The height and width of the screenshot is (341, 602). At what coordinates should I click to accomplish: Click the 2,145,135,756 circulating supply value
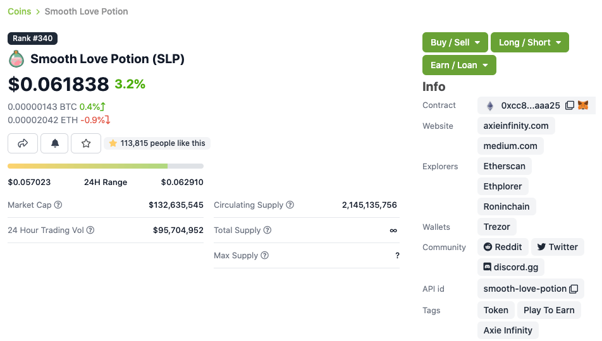pyautogui.click(x=369, y=205)
